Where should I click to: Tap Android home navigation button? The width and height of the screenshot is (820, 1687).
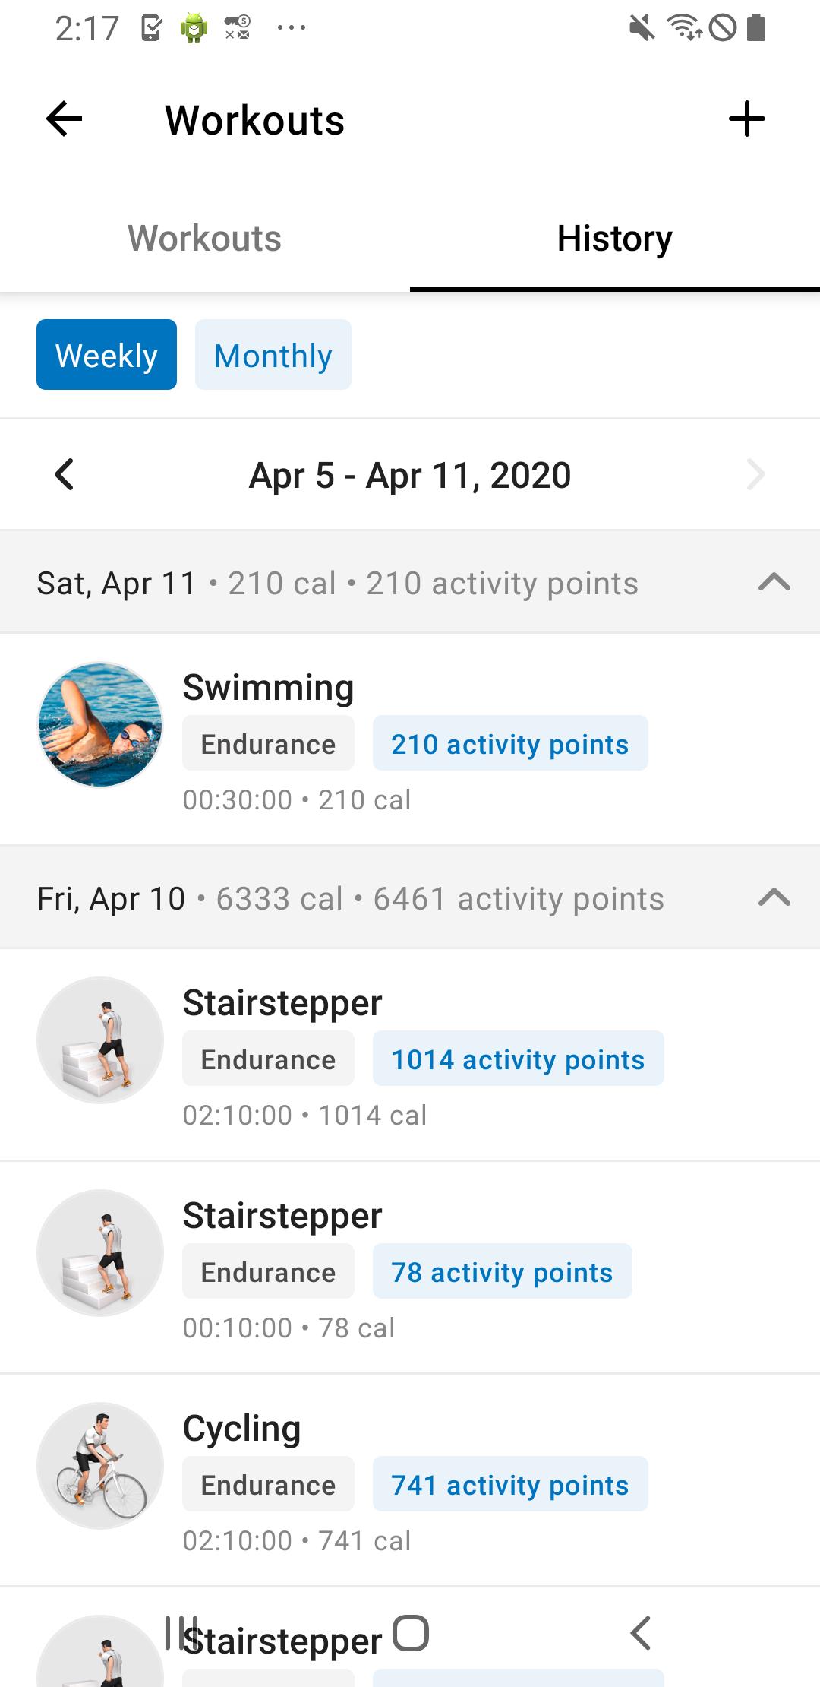pyautogui.click(x=411, y=1632)
